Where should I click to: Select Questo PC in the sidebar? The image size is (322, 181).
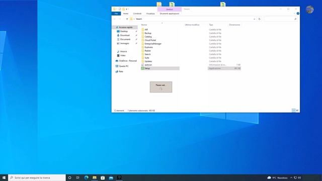(x=124, y=66)
